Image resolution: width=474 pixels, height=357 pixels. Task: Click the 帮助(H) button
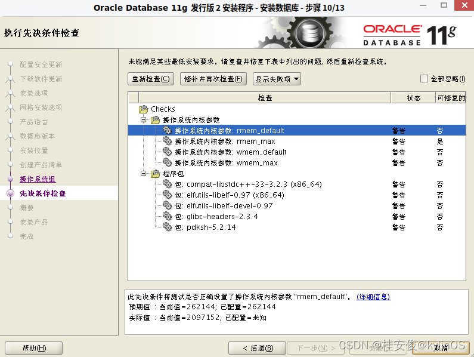coord(34,348)
